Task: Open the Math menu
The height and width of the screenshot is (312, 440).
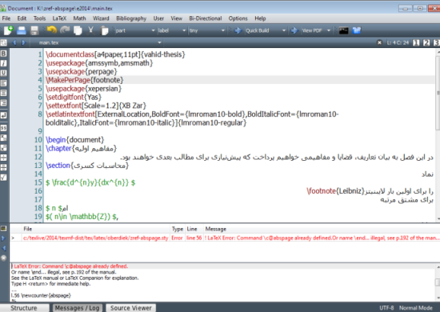Action: (79, 18)
